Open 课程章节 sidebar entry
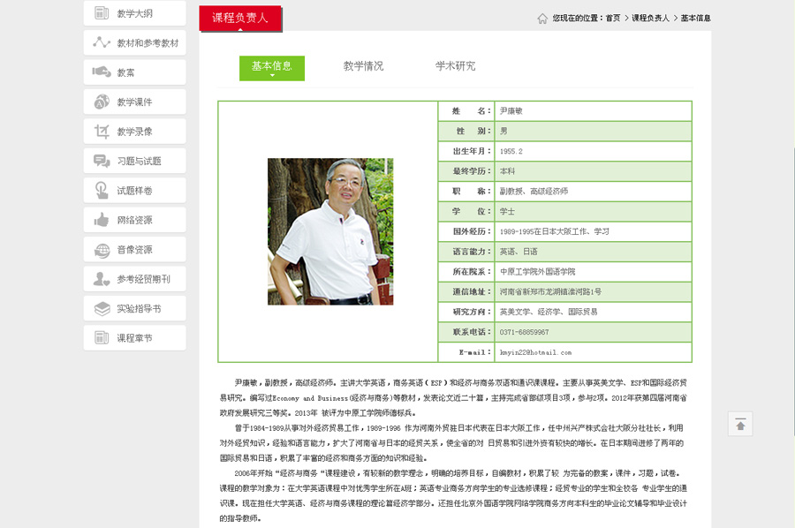 [135, 338]
